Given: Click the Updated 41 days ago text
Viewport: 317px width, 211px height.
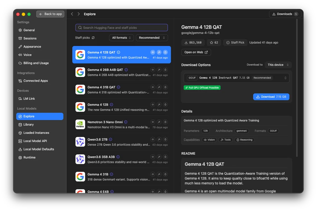Looking at the screenshot, I should tap(264, 43).
